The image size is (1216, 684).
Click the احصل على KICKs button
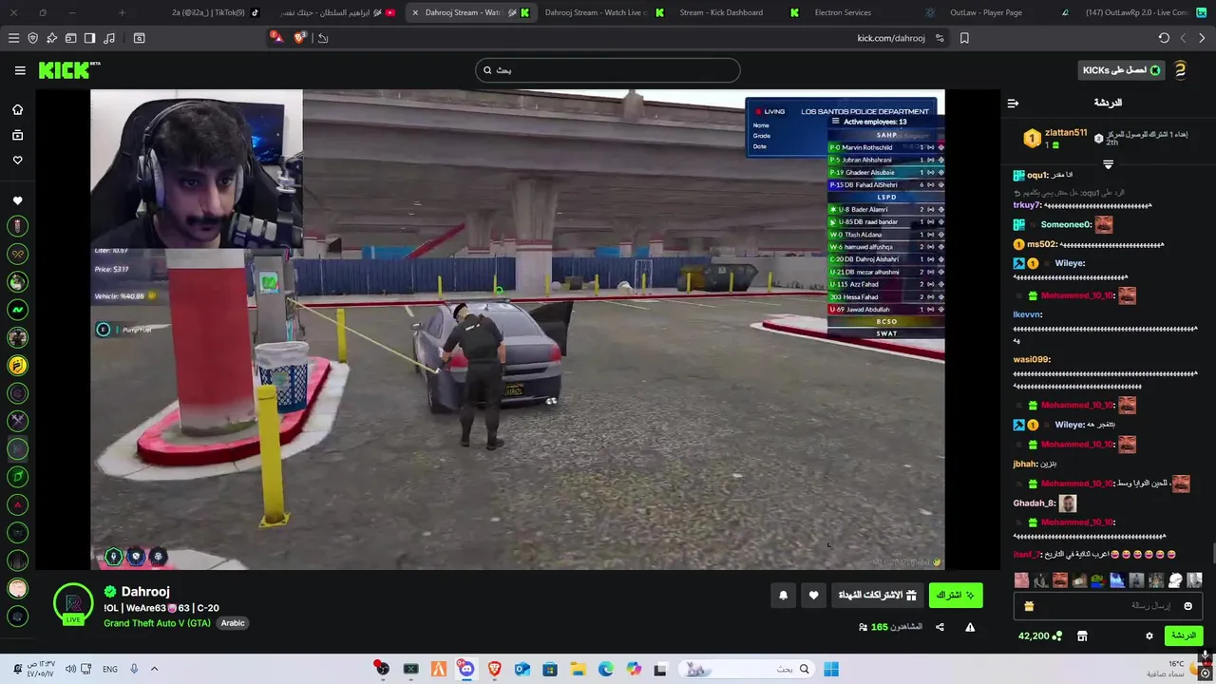(1122, 70)
